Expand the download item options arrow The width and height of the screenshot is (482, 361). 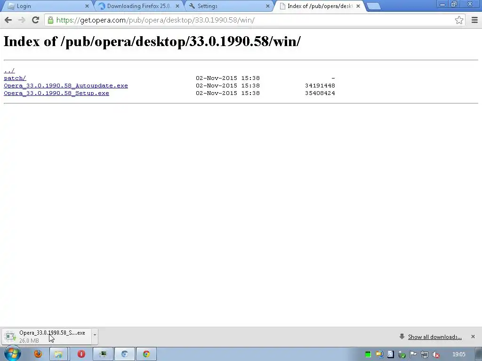pos(95,337)
